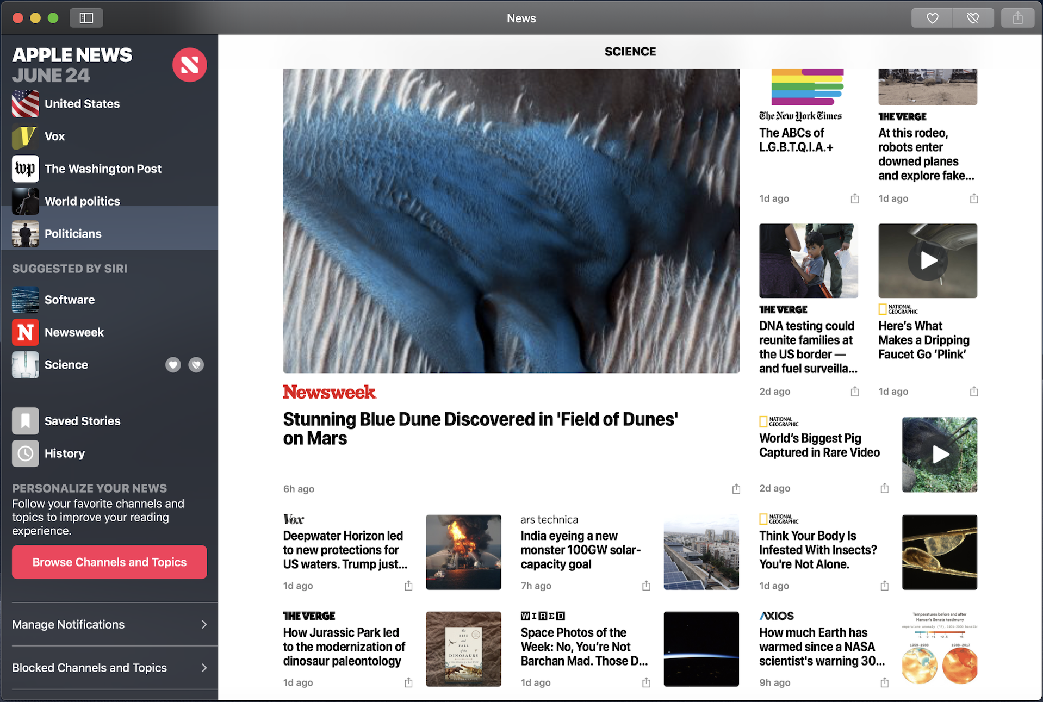
Task: Open Space Photos of the Week article
Action: click(x=584, y=647)
